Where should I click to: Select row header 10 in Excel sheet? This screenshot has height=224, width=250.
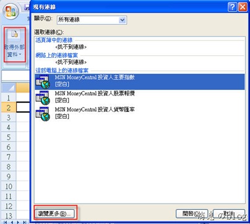(9, 186)
